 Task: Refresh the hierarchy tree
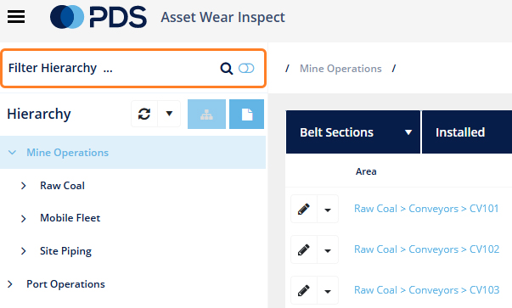[x=144, y=114]
